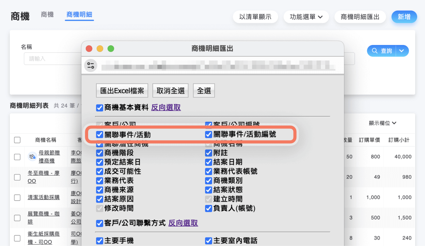The width and height of the screenshot is (425, 246).
Task: Uncheck the 關聯事件/活動編號 checkbox
Action: click(x=209, y=135)
